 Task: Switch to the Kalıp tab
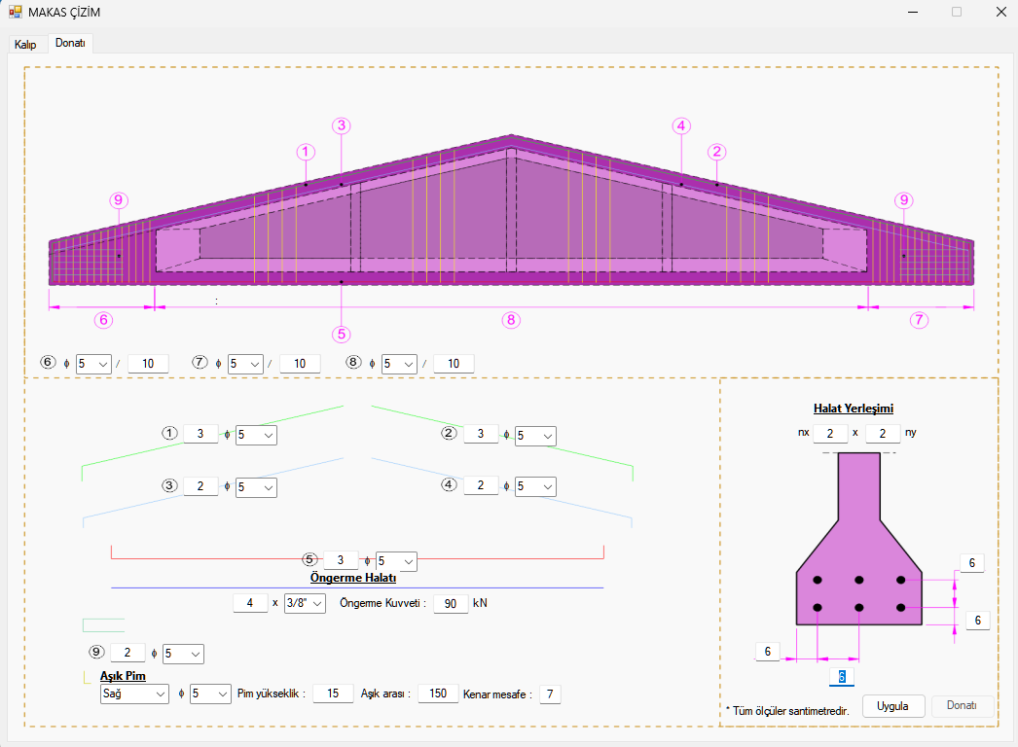[25, 45]
